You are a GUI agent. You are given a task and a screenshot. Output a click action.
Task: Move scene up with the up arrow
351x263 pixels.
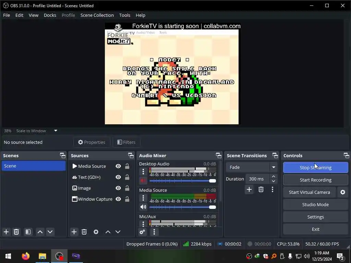point(40,232)
